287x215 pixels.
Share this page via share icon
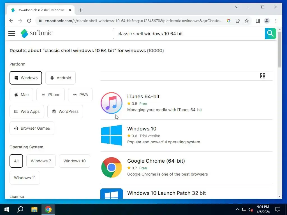click(238, 21)
